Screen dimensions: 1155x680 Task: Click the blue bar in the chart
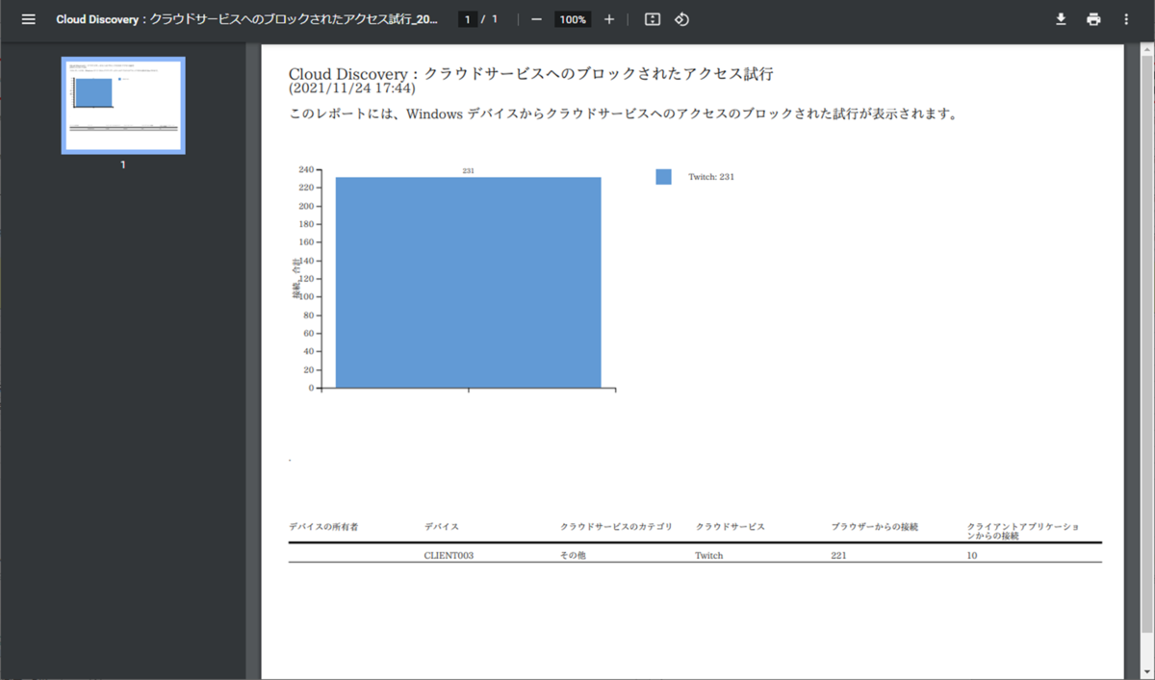pyautogui.click(x=467, y=279)
